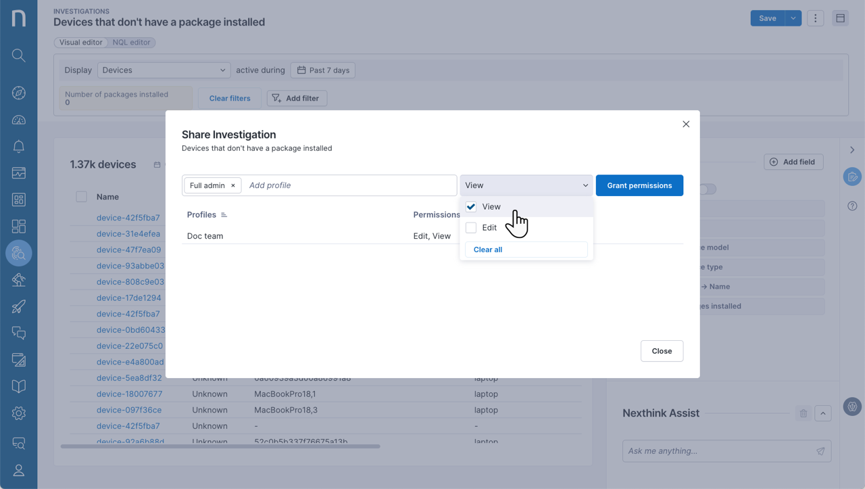Uncheck the View permission option

470,206
